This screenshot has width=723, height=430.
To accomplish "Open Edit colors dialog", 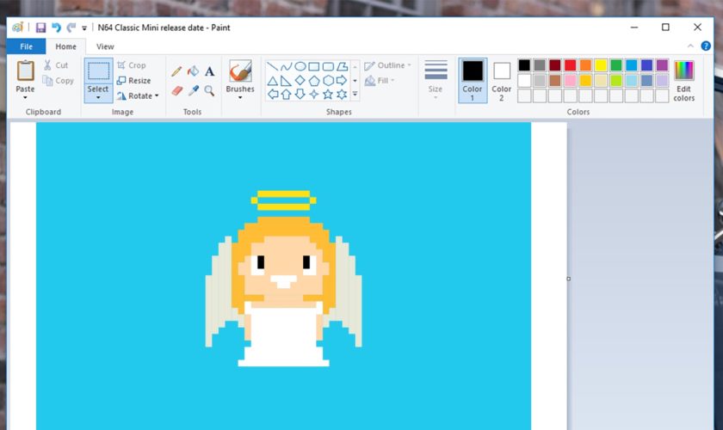I will pyautogui.click(x=683, y=81).
